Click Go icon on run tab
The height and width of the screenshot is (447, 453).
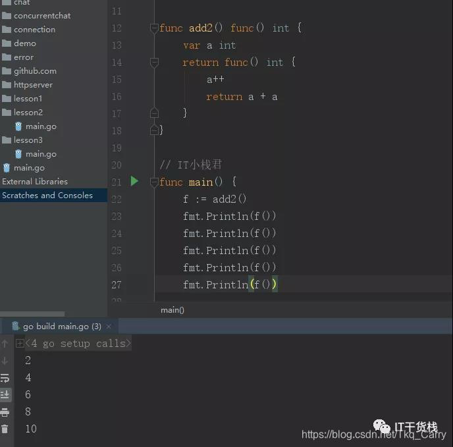[x=15, y=327]
